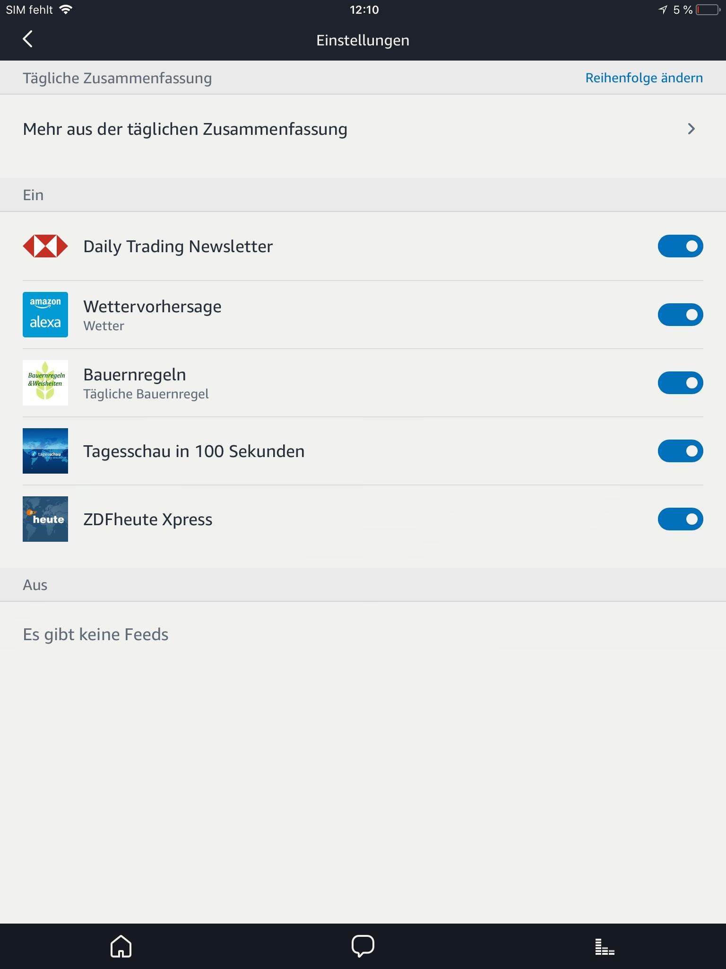Viewport: 726px width, 969px height.
Task: Open the chat bubble conversation tab
Action: pos(363,946)
